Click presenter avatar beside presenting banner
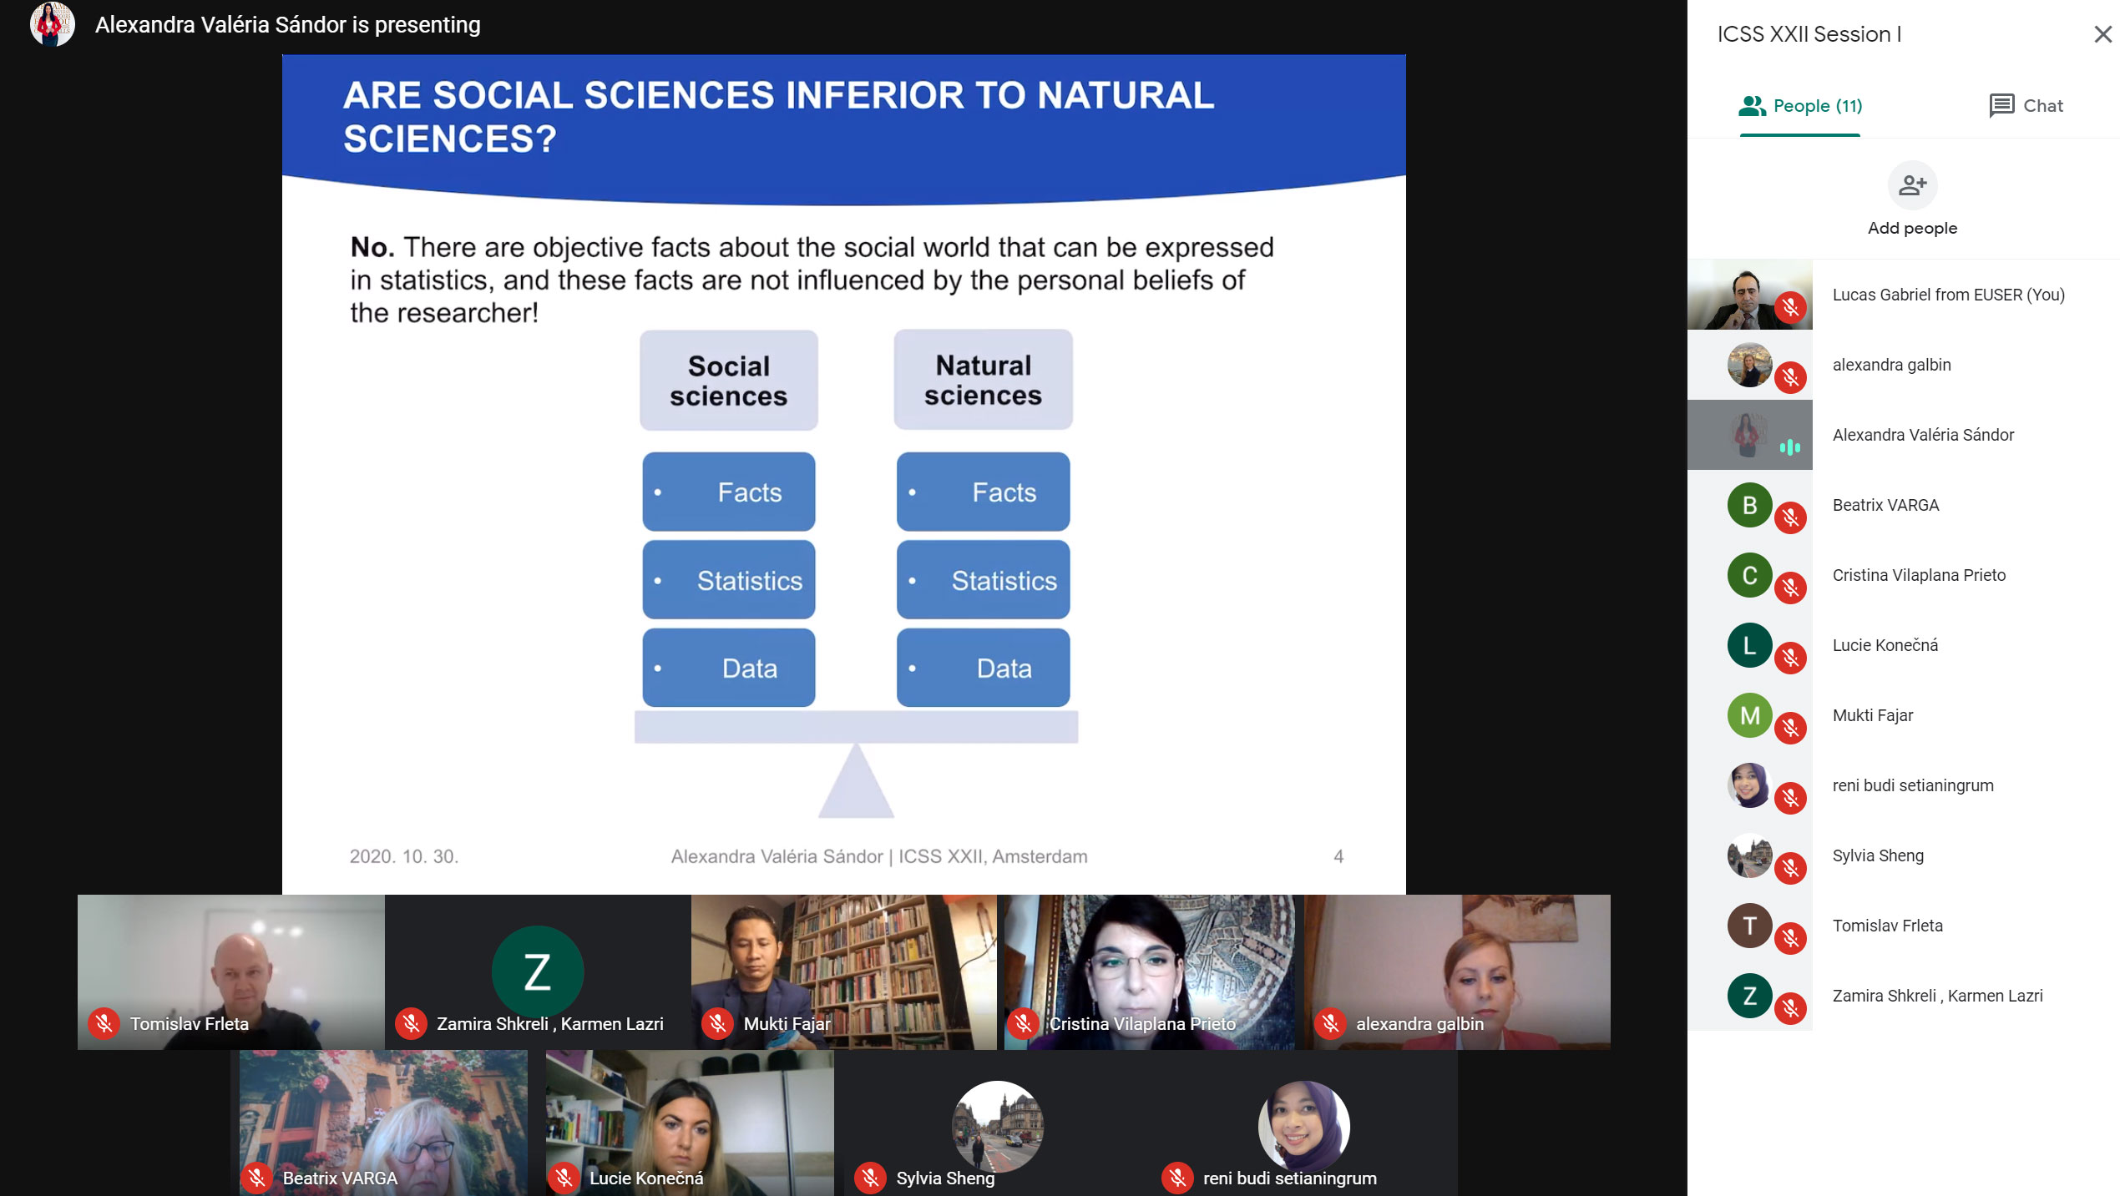Screen dimensions: 2120x1196 tap(52, 24)
